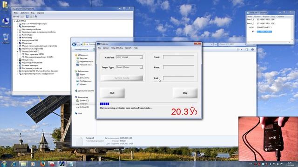Open the Identify menu in SN Writer
This screenshot has height=167, width=298.
point(129,48)
